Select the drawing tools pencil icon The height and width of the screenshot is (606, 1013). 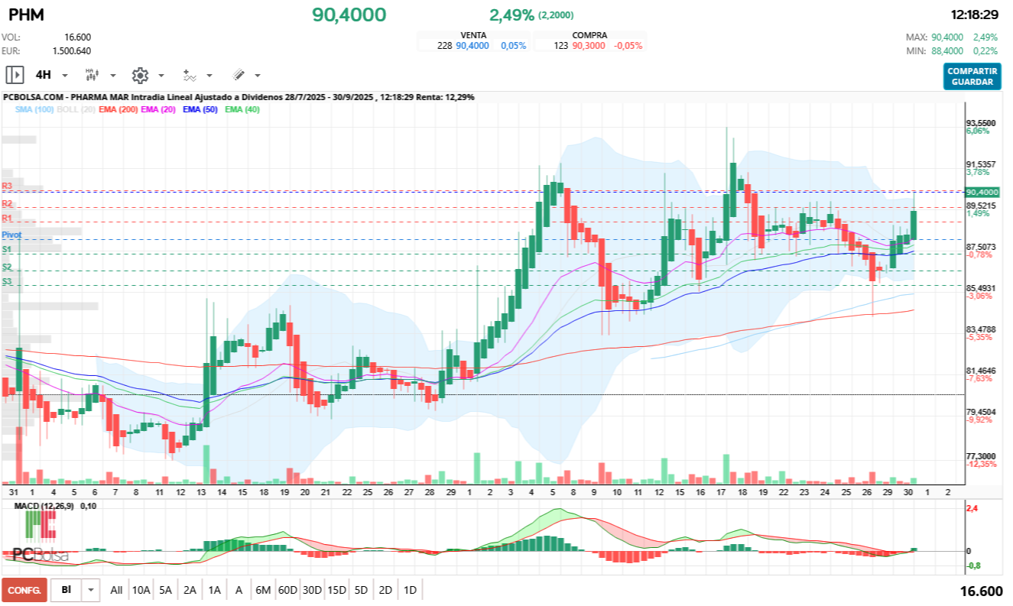(x=238, y=75)
